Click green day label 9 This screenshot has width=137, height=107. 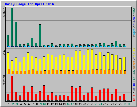point(41,104)
